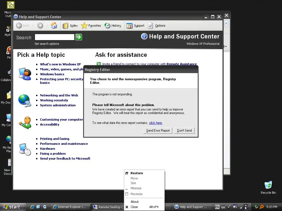Open Remote Assistance invite link

click(x=181, y=64)
